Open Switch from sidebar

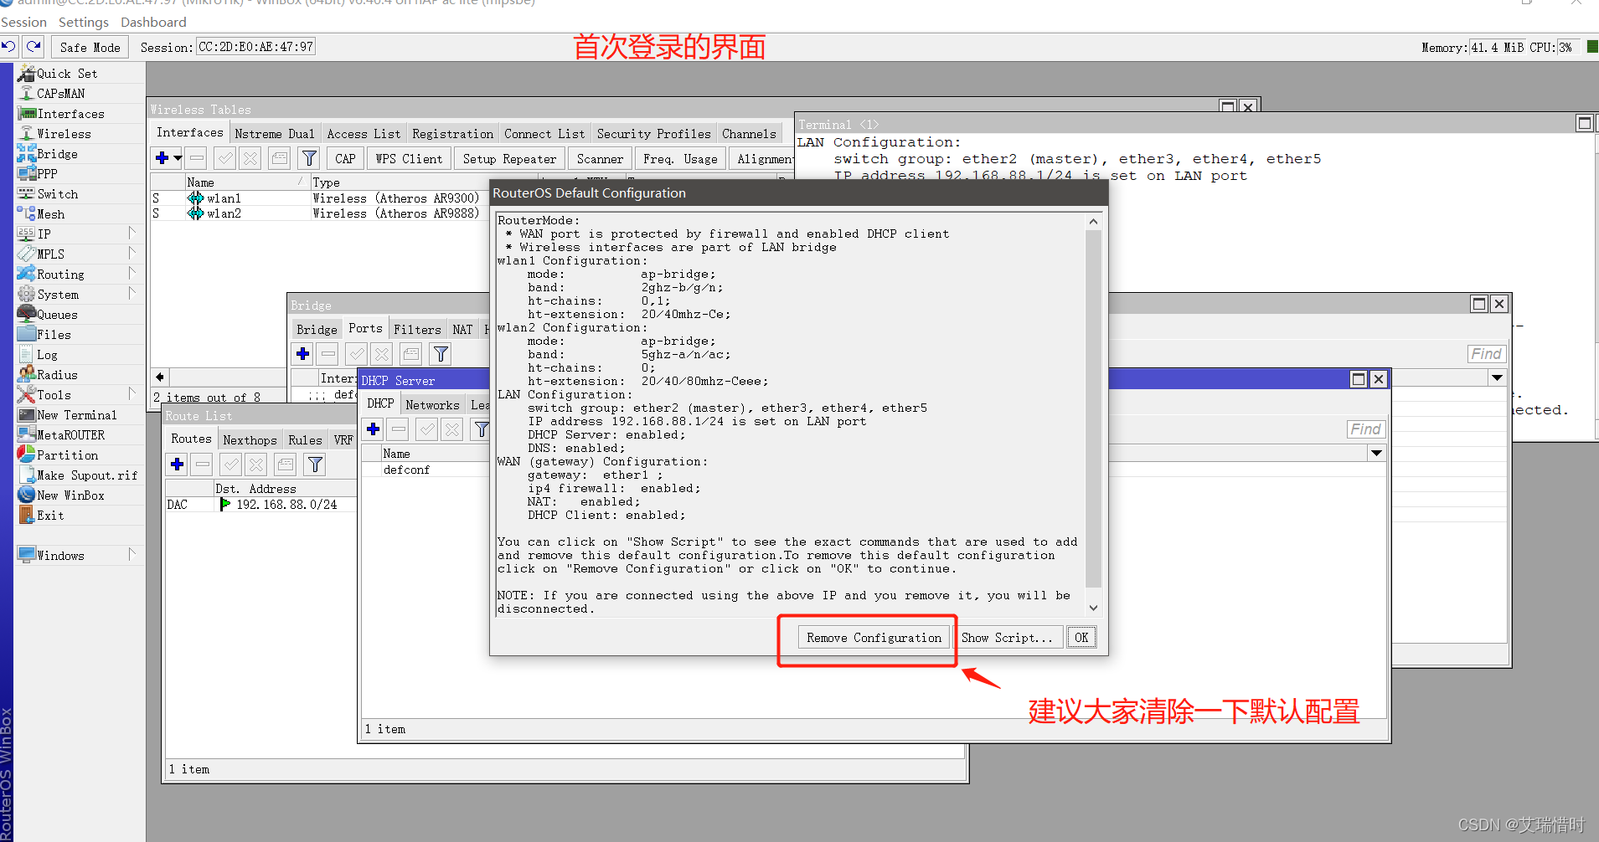click(x=57, y=194)
